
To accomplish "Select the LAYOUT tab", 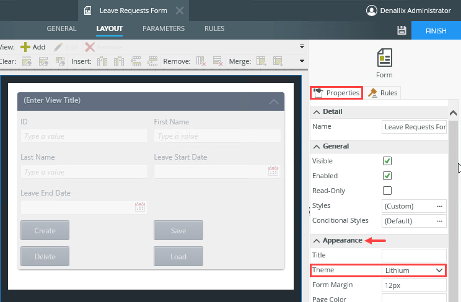I will (110, 28).
